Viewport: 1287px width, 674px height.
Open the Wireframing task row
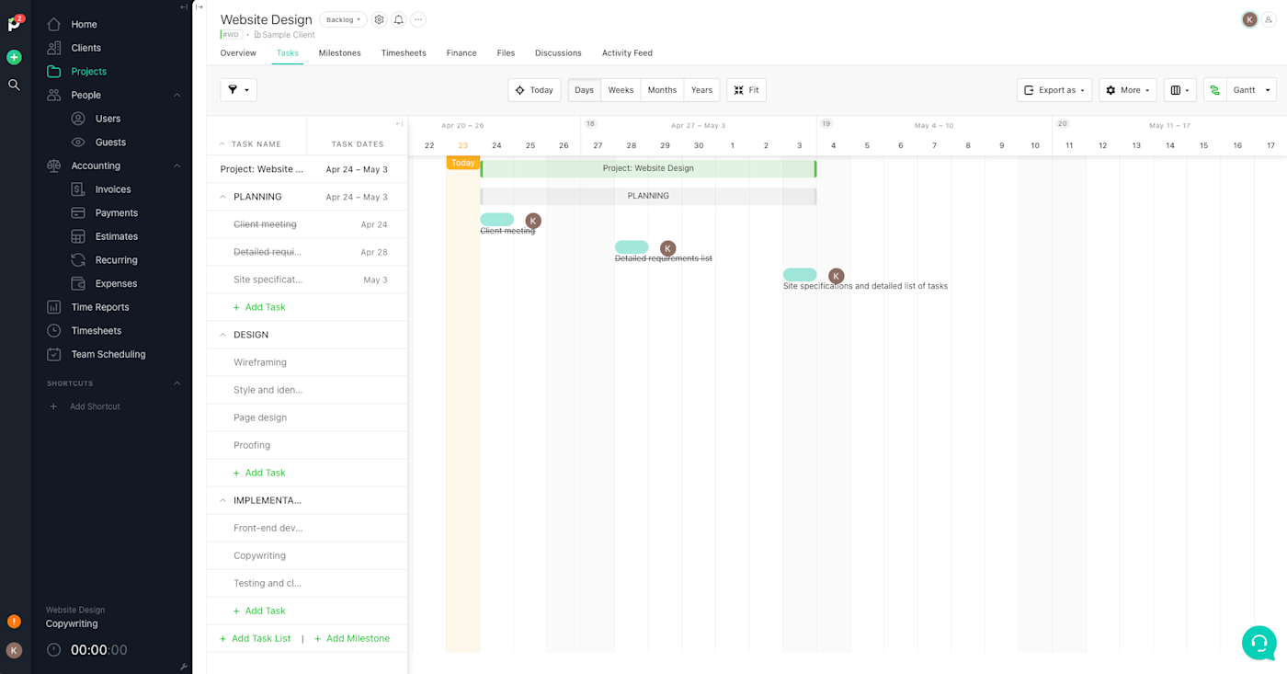pos(307,362)
